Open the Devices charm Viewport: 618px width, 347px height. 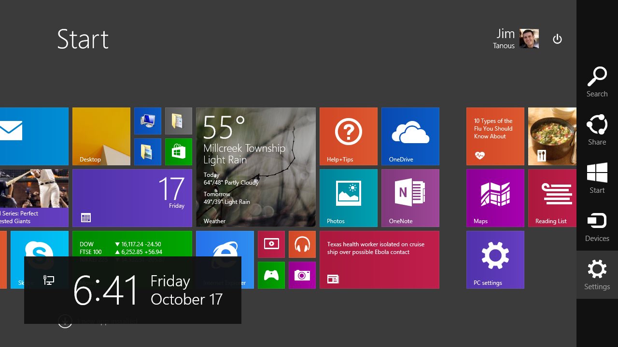click(x=597, y=227)
